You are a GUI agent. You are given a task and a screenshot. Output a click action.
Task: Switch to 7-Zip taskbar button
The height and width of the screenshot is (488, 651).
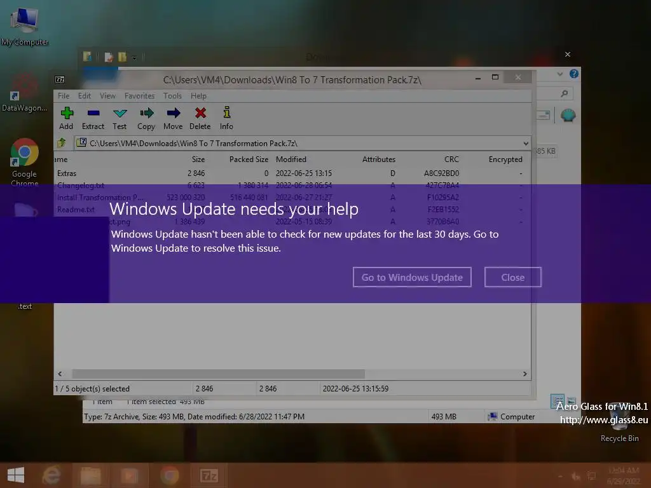pyautogui.click(x=209, y=475)
